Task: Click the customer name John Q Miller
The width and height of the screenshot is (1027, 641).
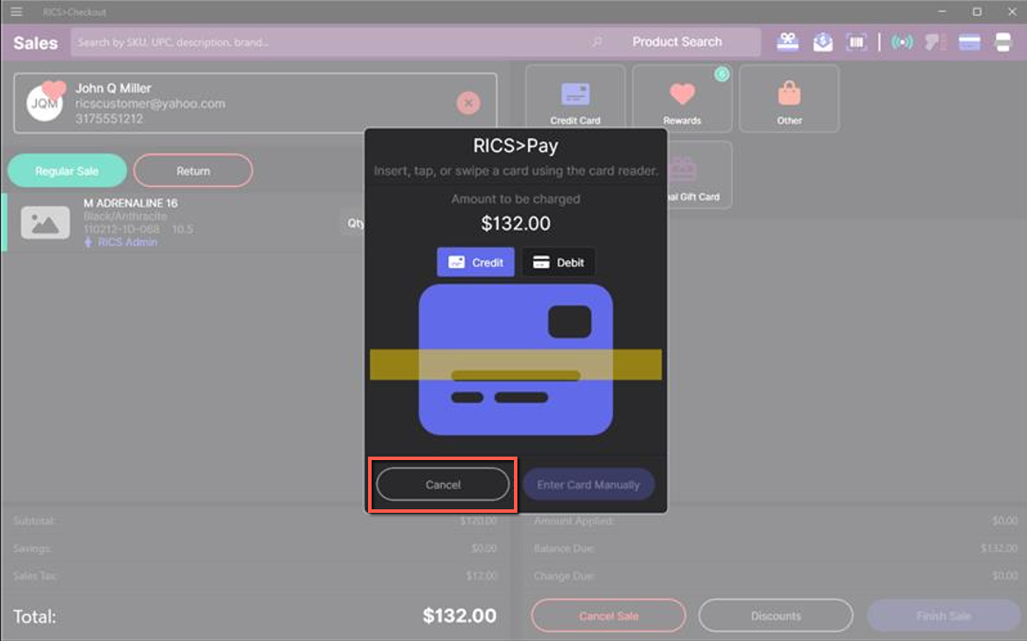Action: 112,89
